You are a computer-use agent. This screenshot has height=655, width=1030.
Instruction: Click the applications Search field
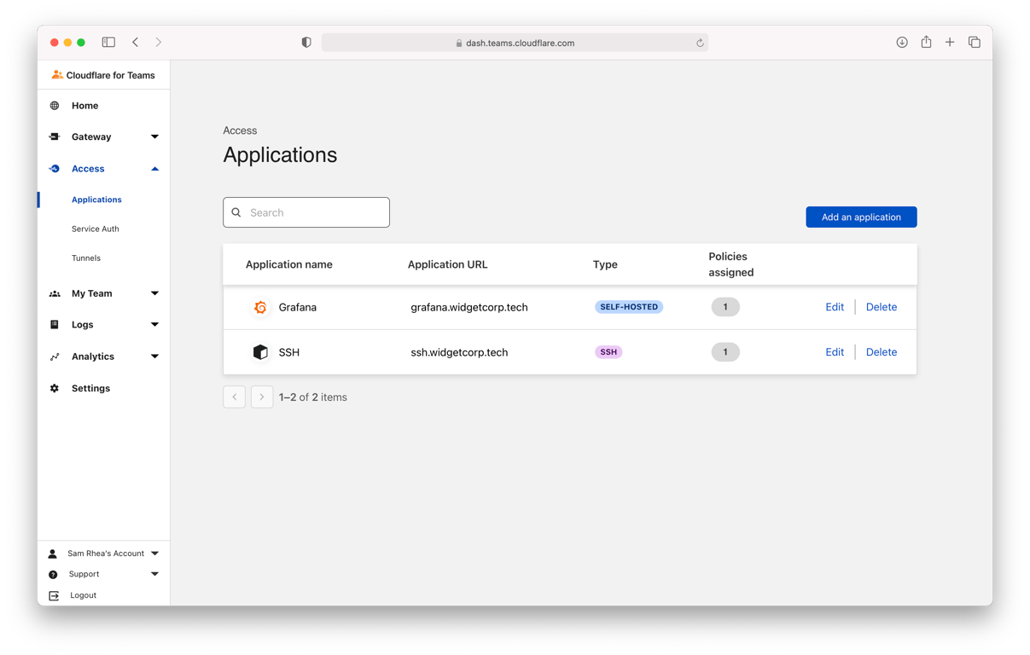click(306, 212)
